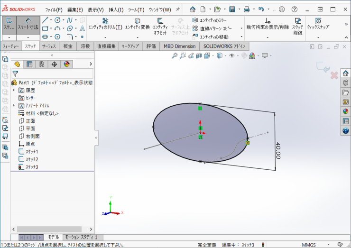Open the スケッチ修復 repair sketch tool

pos(297,25)
